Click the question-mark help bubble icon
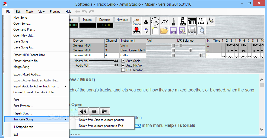Screen dimensions: 267x138 pos(146,31)
